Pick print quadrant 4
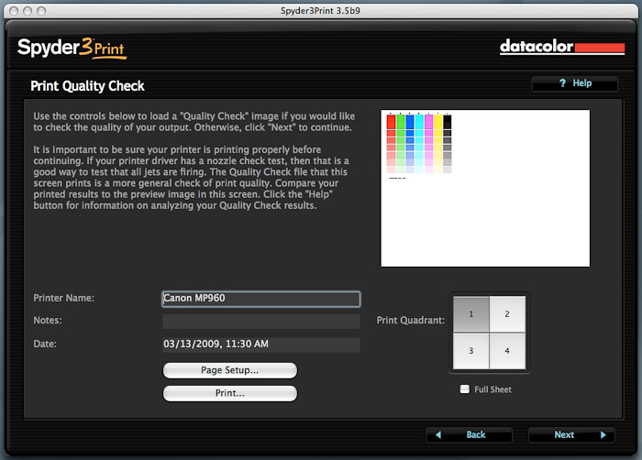This screenshot has width=642, height=460. point(506,351)
